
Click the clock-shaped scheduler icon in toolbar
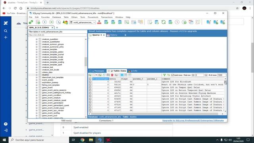pyautogui.click(x=177, y=22)
